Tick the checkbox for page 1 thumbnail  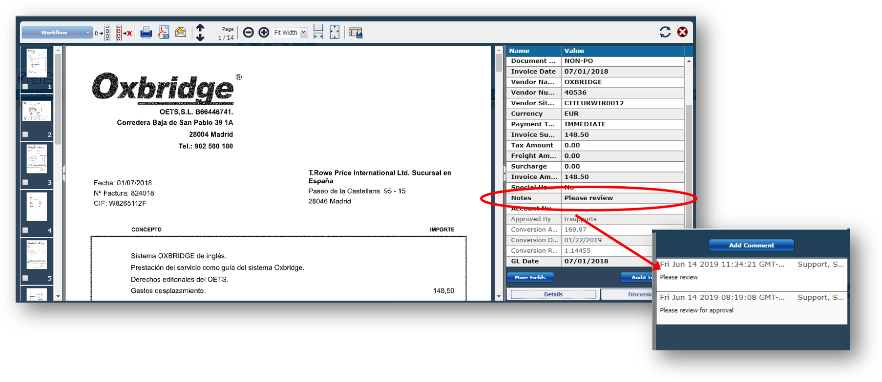(x=25, y=87)
